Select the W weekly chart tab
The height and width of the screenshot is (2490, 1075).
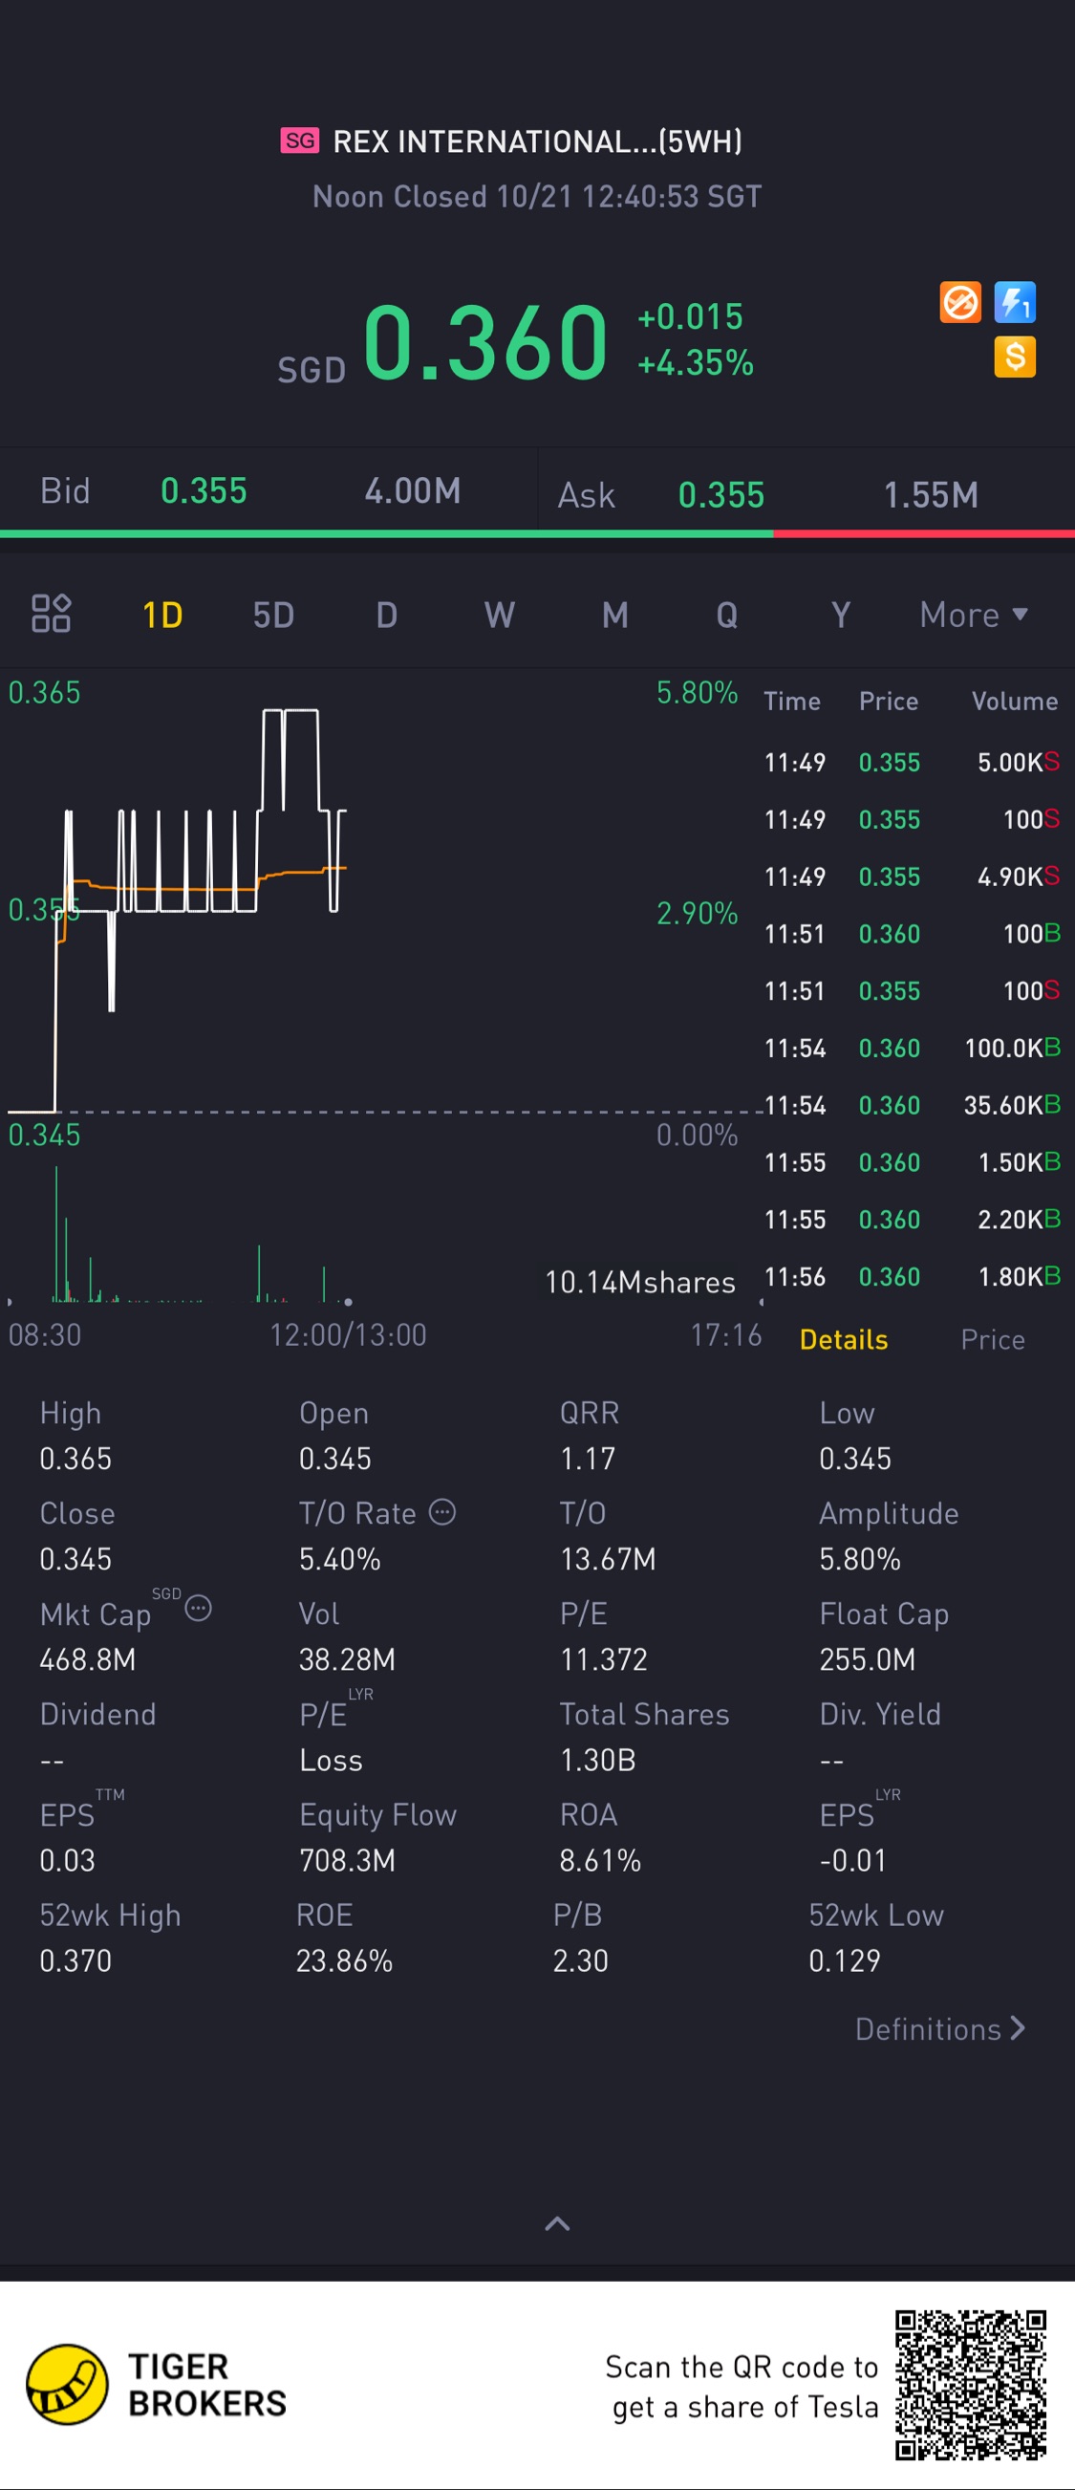[499, 615]
